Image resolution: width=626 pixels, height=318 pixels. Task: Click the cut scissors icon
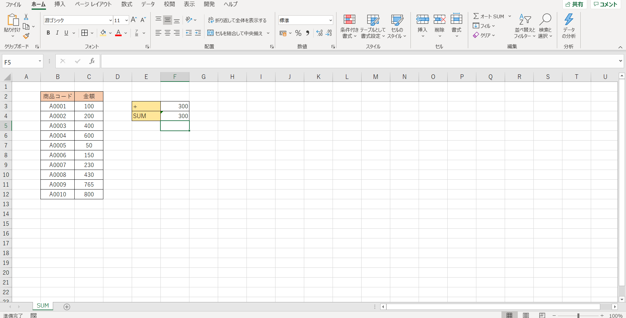click(26, 17)
